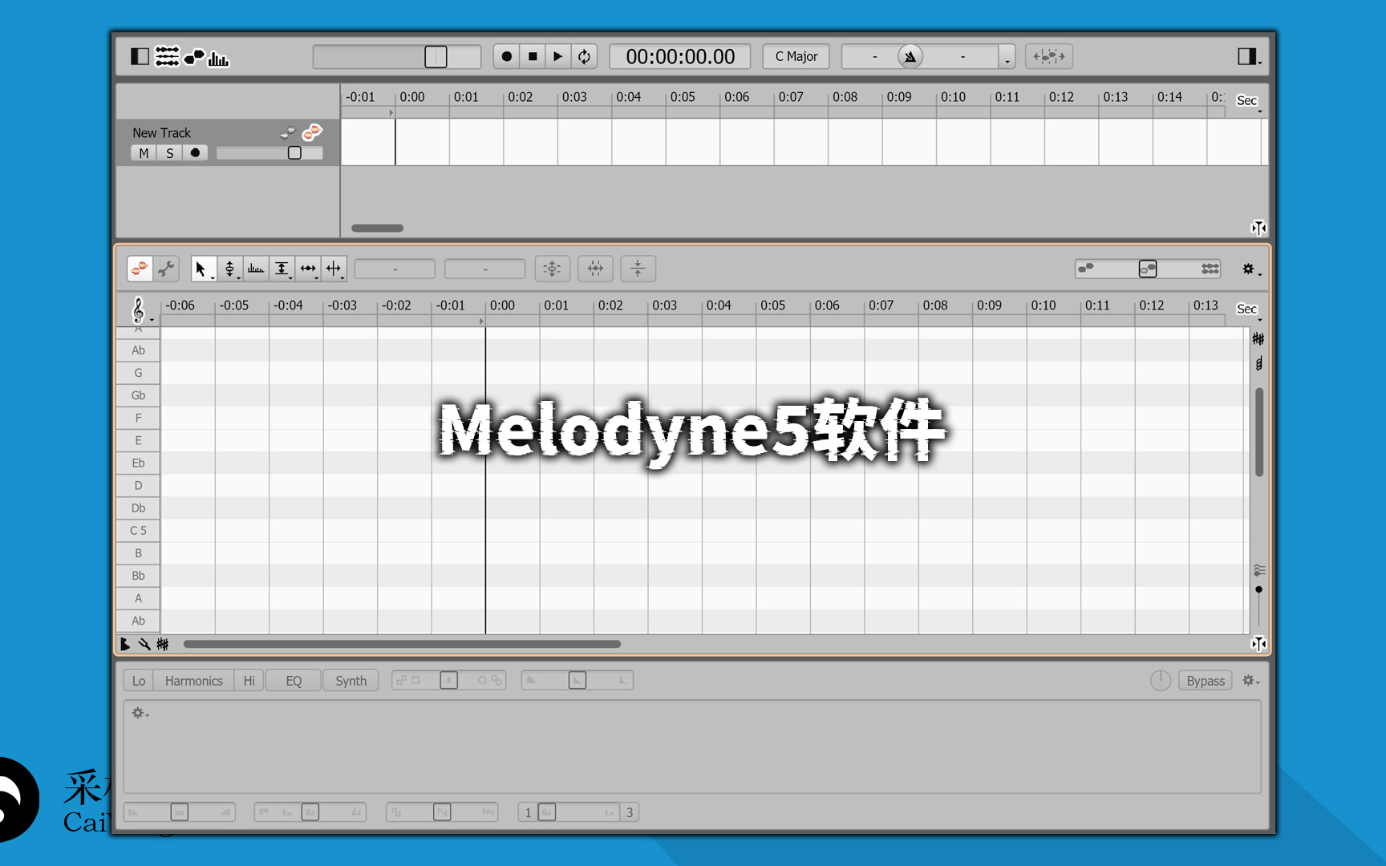Image resolution: width=1386 pixels, height=866 pixels.
Task: Open the note editor settings gear
Action: pos(1249,269)
